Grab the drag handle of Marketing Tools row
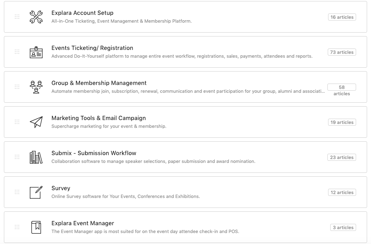 coord(17,122)
